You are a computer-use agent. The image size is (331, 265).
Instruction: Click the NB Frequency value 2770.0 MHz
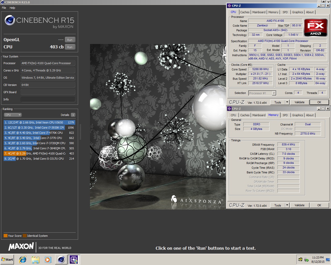[x=308, y=134]
